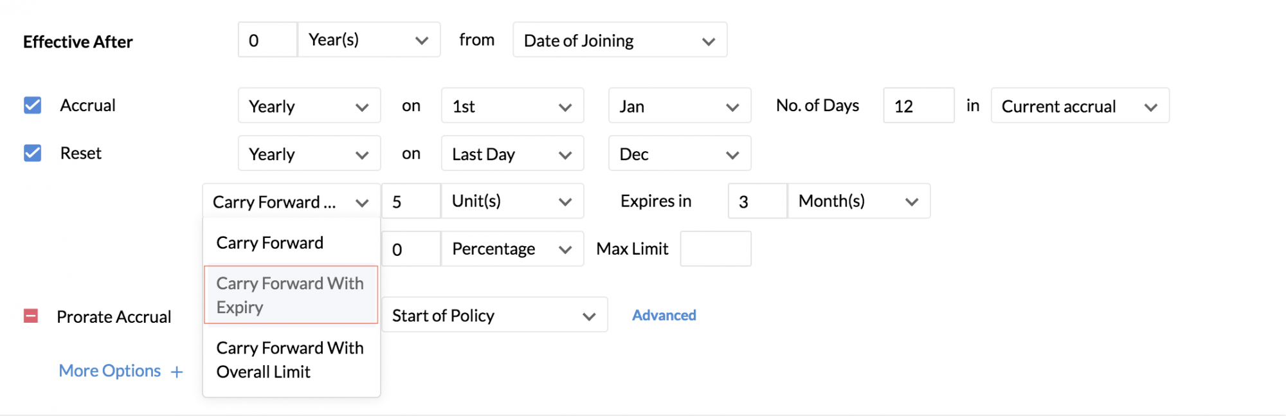Expand the Reset month Dec dropdown
Image resolution: width=1286 pixels, height=416 pixels.
click(679, 154)
